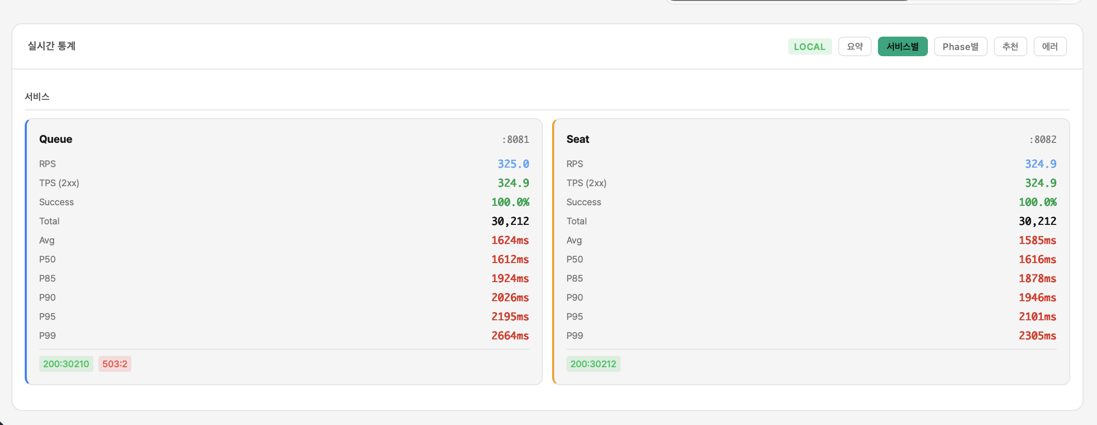Click the 서비스 section label
This screenshot has width=1097, height=425.
pos(37,96)
